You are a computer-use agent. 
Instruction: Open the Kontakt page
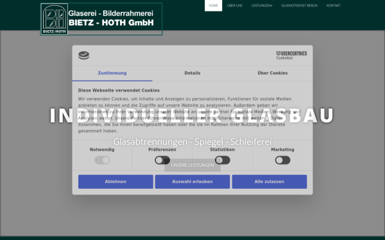click(x=333, y=5)
